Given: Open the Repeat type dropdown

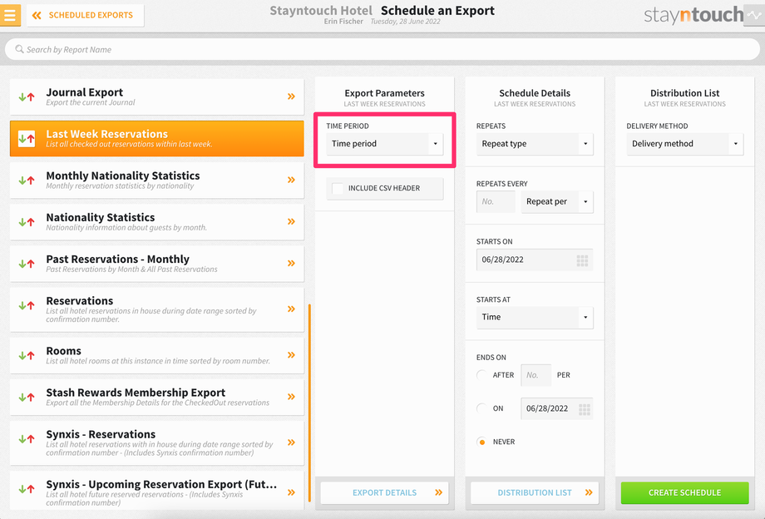Looking at the screenshot, I should 535,143.
